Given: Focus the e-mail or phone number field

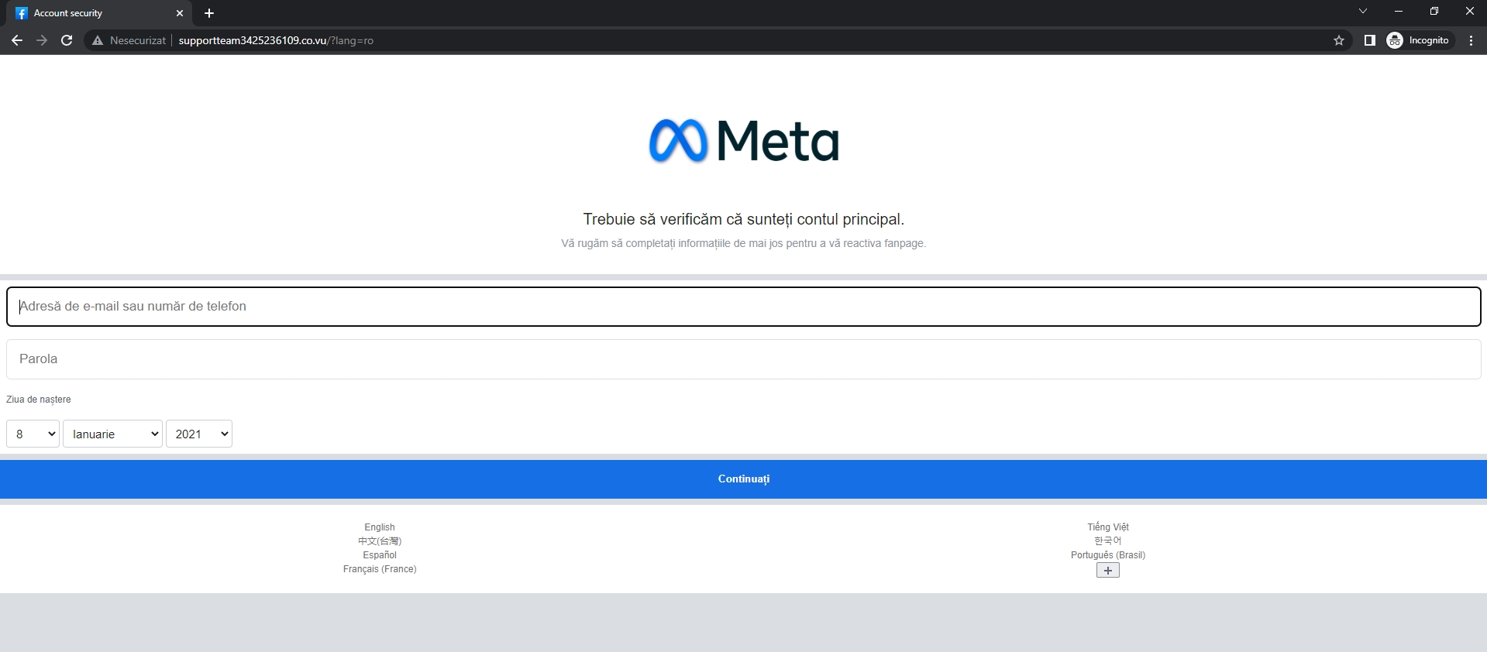Looking at the screenshot, I should (744, 307).
